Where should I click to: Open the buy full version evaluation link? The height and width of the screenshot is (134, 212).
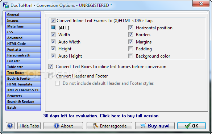[101, 116]
